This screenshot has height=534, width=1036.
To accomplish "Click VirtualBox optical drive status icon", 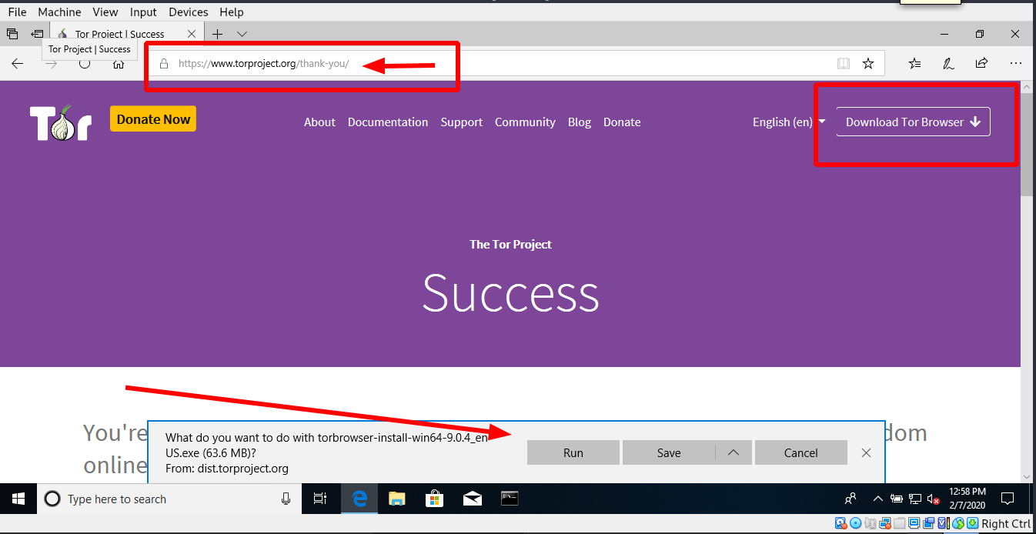I will click(855, 523).
